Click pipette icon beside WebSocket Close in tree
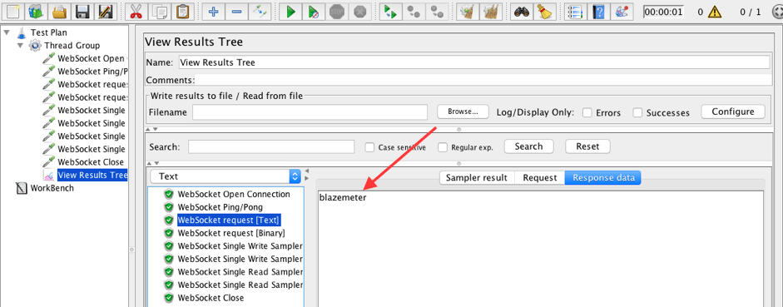This screenshot has height=307, width=783. coord(49,161)
